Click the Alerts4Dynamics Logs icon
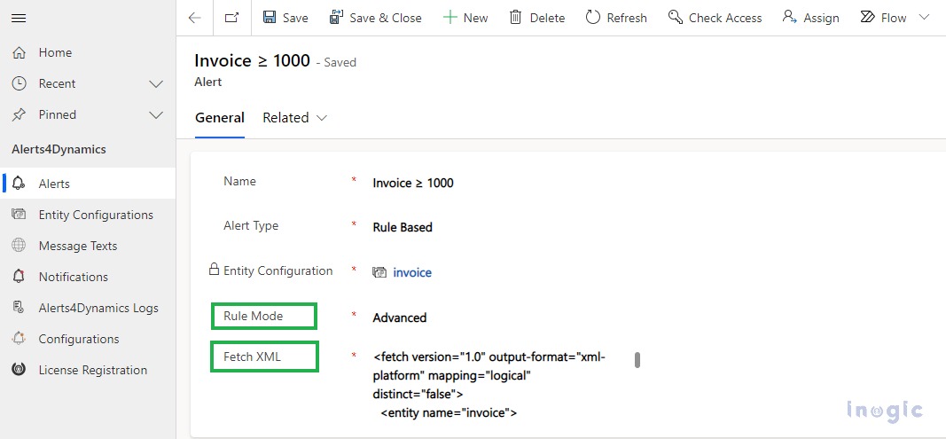The width and height of the screenshot is (946, 439). click(x=19, y=308)
